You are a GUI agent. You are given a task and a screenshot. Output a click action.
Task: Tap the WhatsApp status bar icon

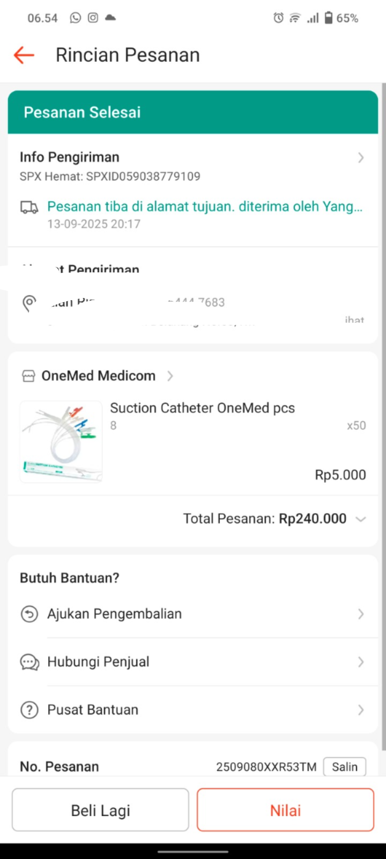click(76, 18)
